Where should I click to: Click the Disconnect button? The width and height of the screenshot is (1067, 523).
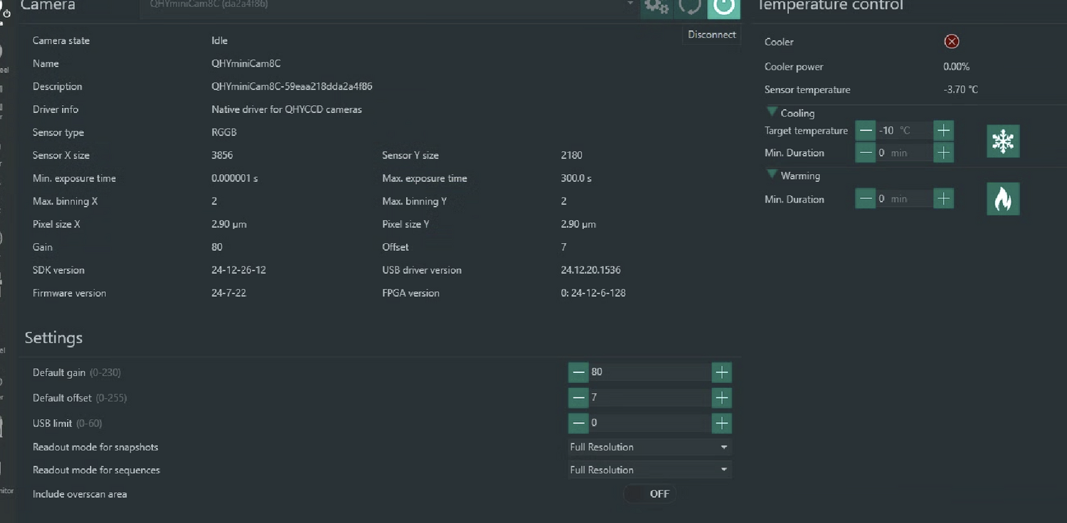click(x=711, y=34)
